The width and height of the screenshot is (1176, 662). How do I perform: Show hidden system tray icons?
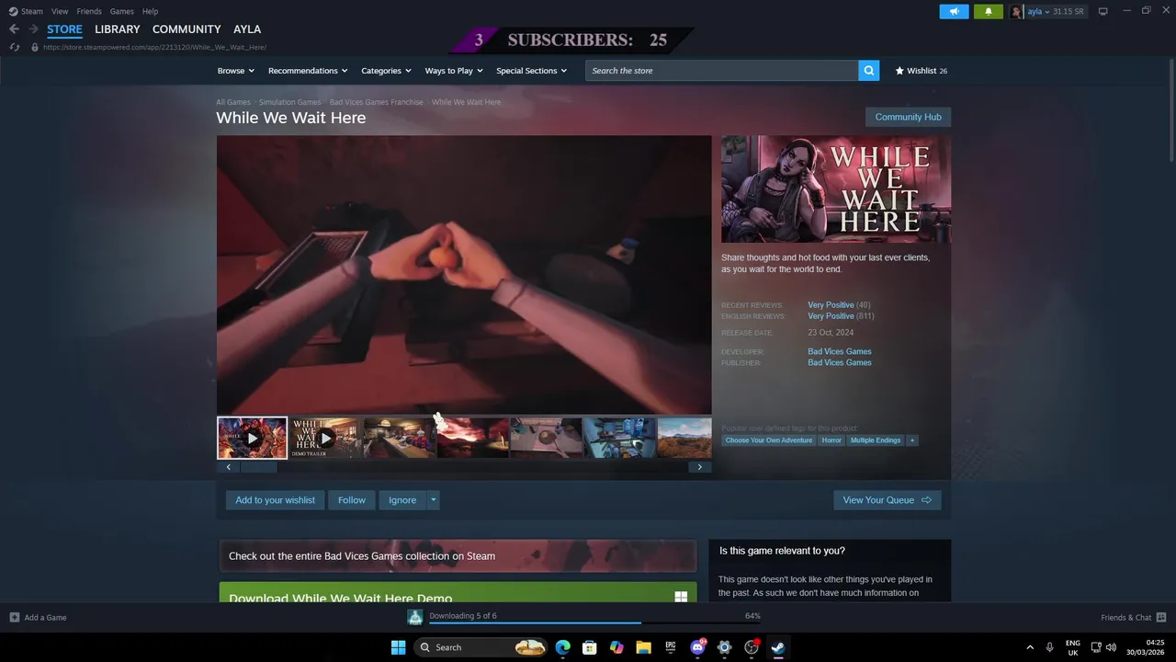pyautogui.click(x=1029, y=647)
